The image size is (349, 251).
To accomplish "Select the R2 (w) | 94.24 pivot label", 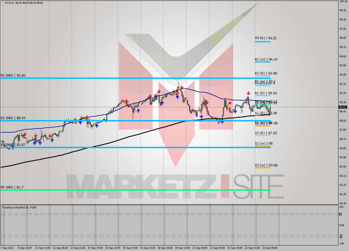I will click(x=266, y=59).
